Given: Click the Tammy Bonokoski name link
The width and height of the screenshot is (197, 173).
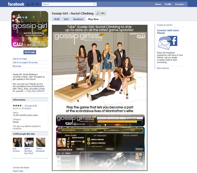Looking at the screenshot, I should (40, 150).
